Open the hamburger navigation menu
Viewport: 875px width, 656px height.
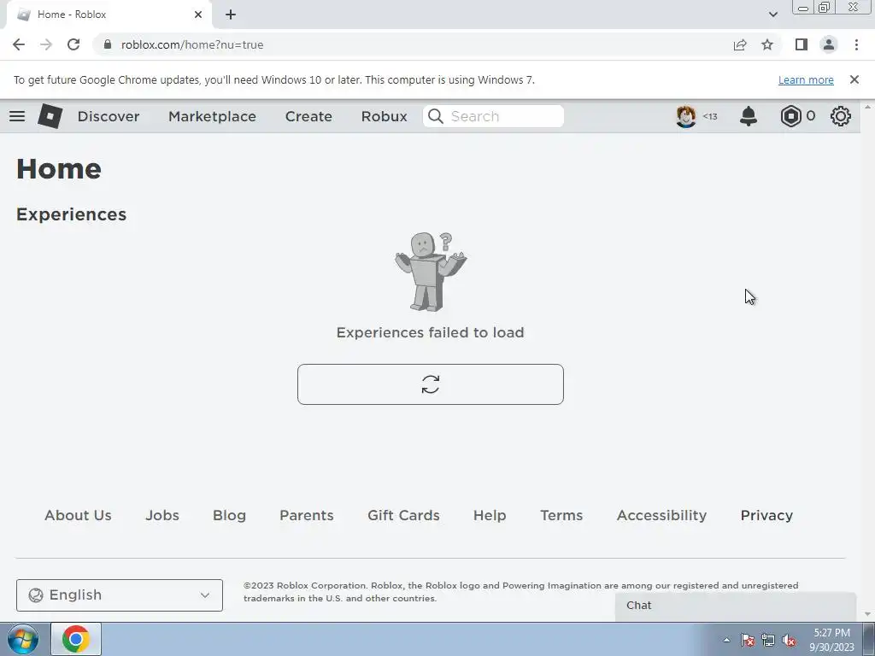pos(17,116)
